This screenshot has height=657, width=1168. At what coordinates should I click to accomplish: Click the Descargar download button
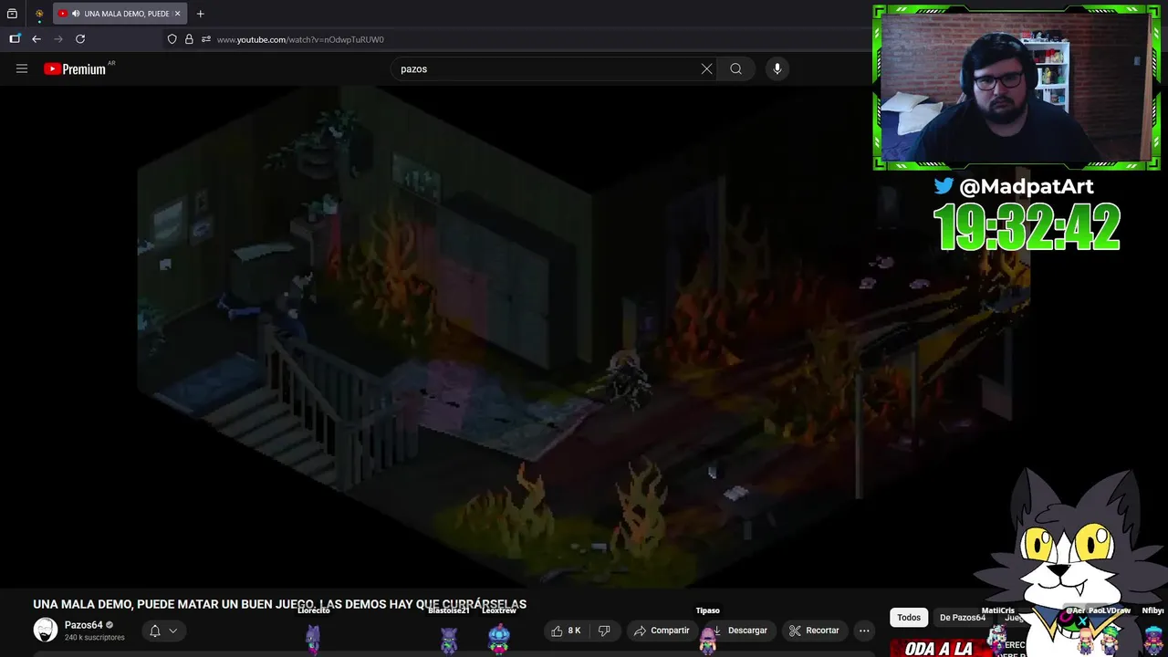[x=740, y=631]
